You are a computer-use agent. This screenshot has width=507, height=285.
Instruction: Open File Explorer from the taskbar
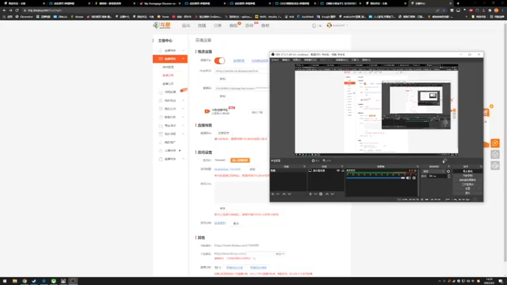pos(15,281)
